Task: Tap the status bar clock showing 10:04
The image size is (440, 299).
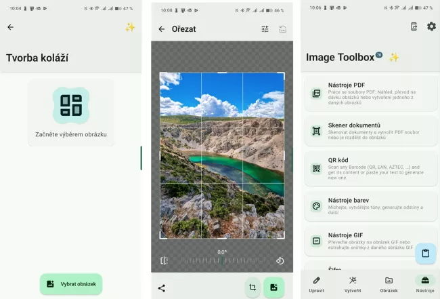Action: coord(15,8)
